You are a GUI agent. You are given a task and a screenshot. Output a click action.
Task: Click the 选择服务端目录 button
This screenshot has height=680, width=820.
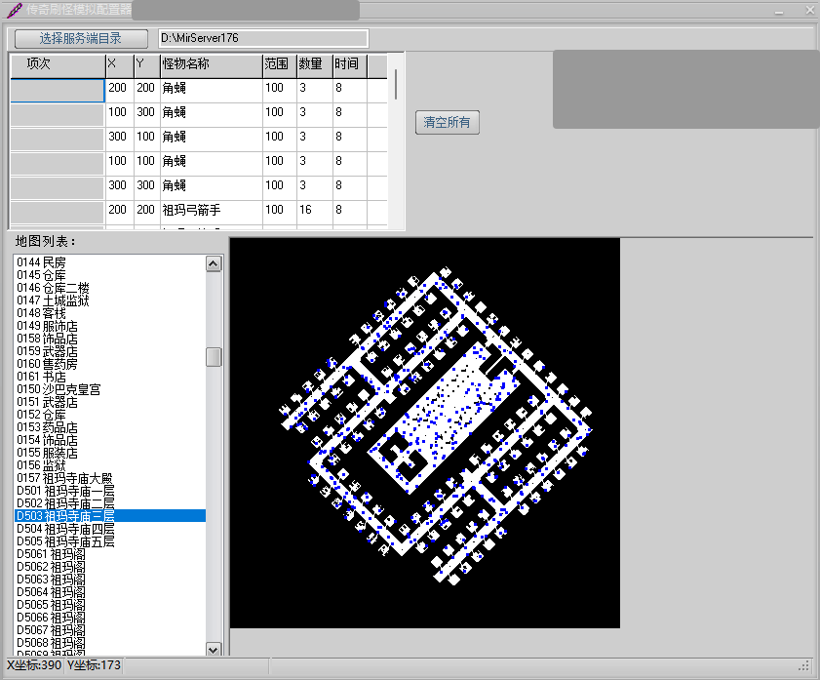[x=81, y=38]
